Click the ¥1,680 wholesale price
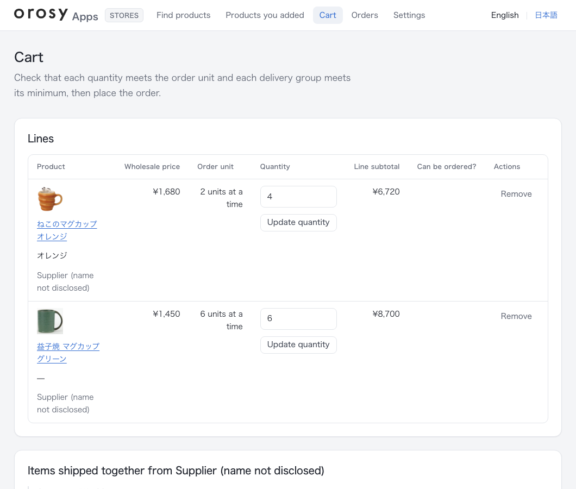This screenshot has width=576, height=489. 166,192
